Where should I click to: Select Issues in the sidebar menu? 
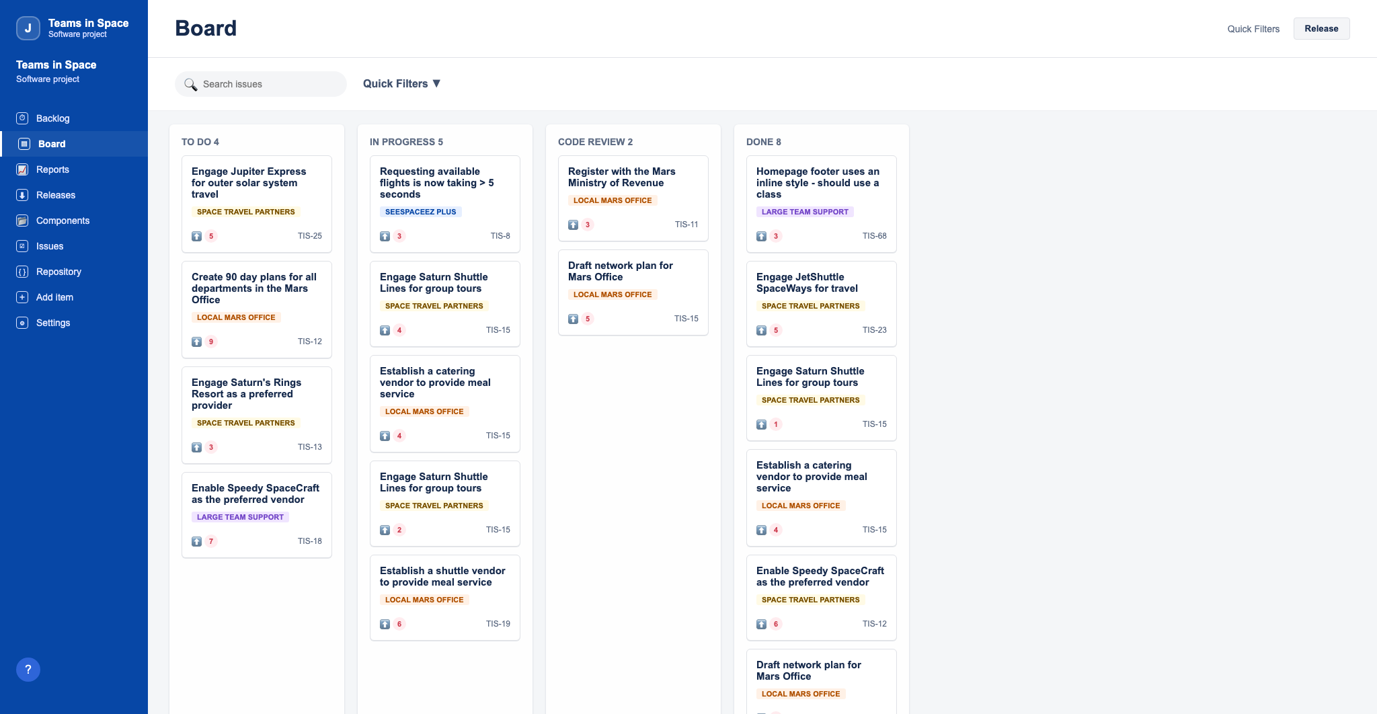pos(50,246)
